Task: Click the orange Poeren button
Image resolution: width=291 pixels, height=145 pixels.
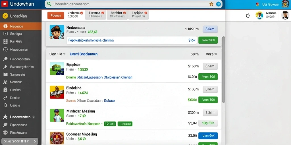Action: coord(56,16)
